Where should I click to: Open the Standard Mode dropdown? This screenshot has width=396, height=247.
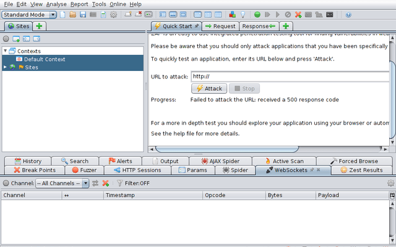29,15
